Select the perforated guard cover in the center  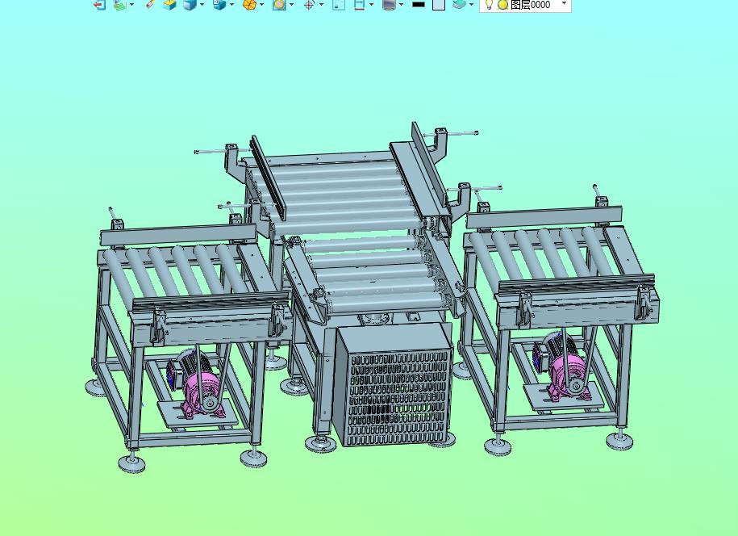click(x=393, y=386)
